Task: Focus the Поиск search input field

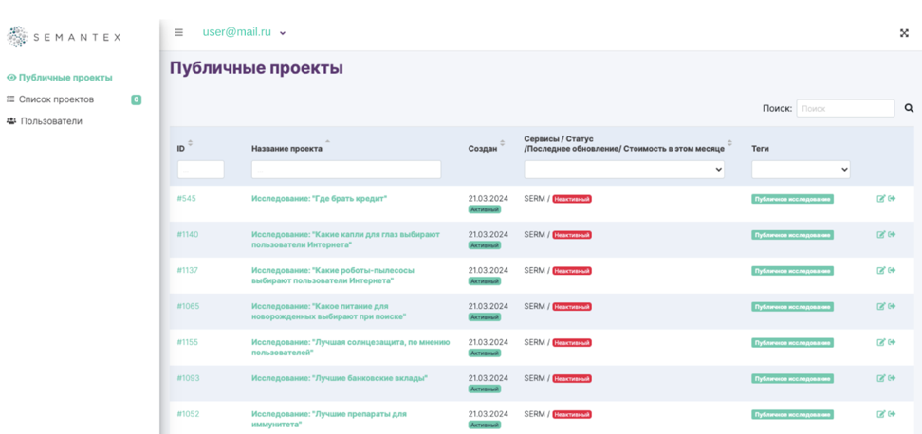Action: (x=845, y=108)
